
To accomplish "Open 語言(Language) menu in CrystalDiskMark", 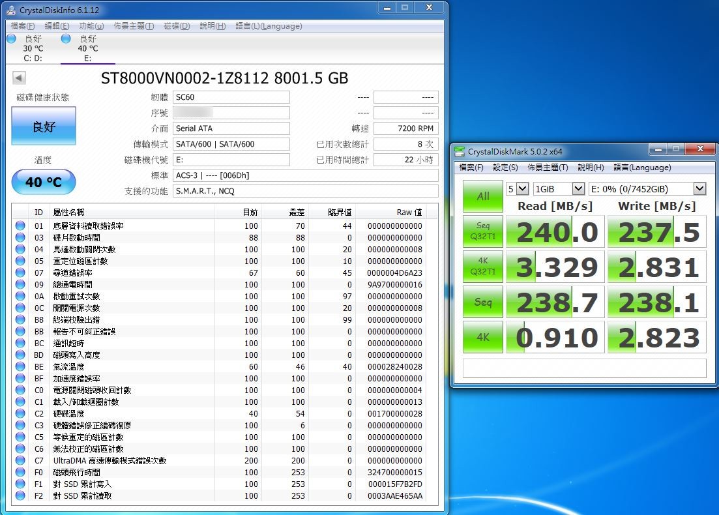I will click(x=643, y=168).
